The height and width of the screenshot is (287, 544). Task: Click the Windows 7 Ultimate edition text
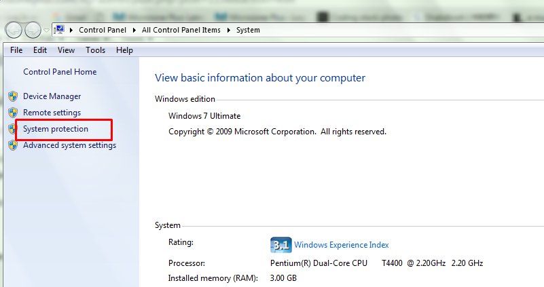point(204,116)
